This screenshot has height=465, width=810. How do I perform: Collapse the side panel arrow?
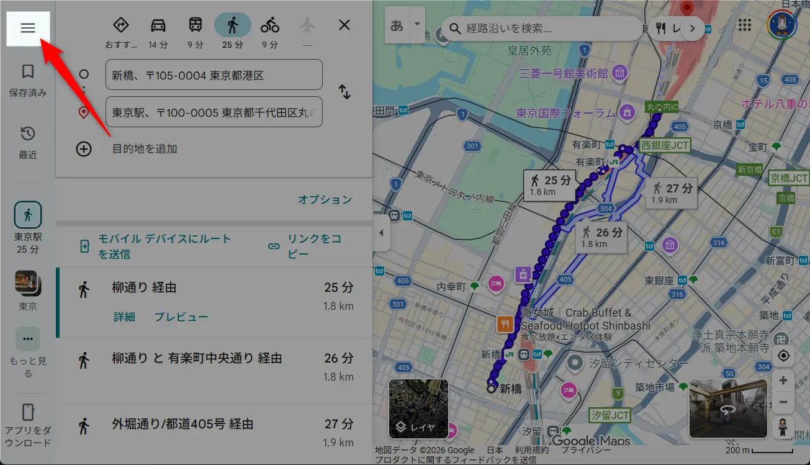(381, 233)
